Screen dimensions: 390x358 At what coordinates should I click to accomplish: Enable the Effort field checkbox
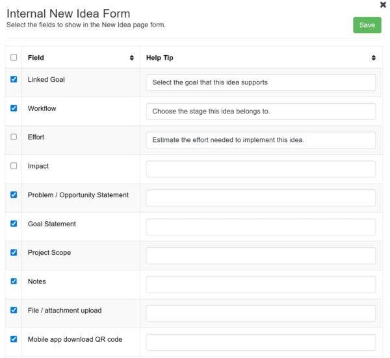[14, 137]
